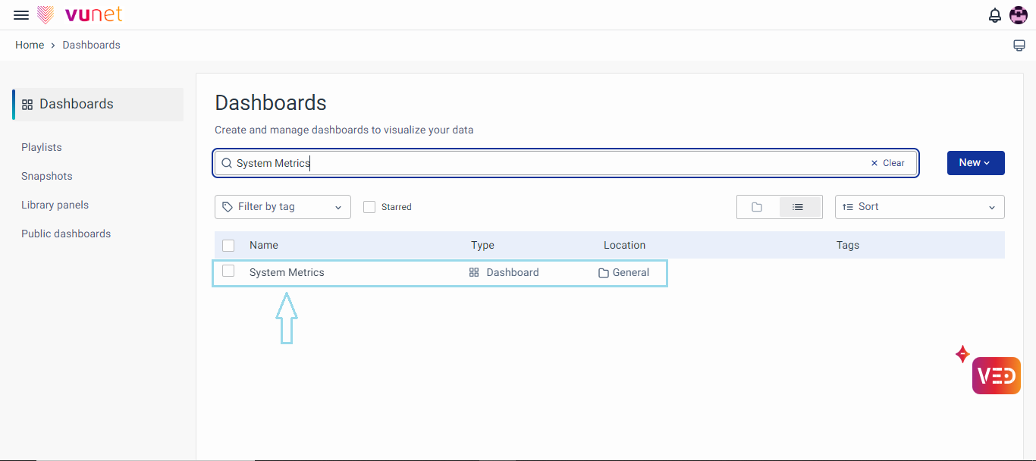Open the hamburger navigation menu
The width and height of the screenshot is (1036, 461).
[21, 15]
